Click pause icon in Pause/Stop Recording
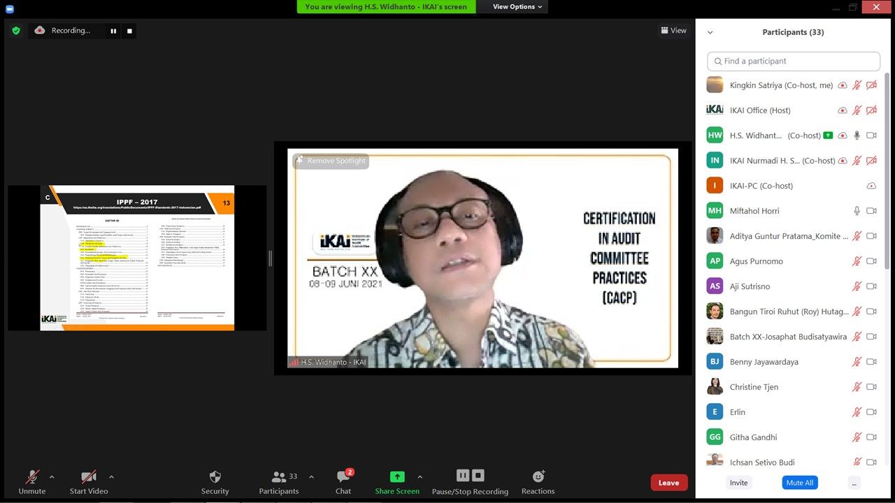895x503 pixels. (463, 476)
